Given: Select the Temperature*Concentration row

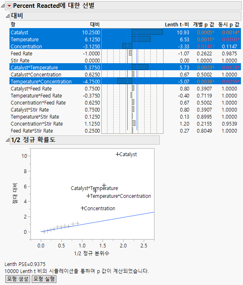Looking at the screenshot, I should pos(125,81).
